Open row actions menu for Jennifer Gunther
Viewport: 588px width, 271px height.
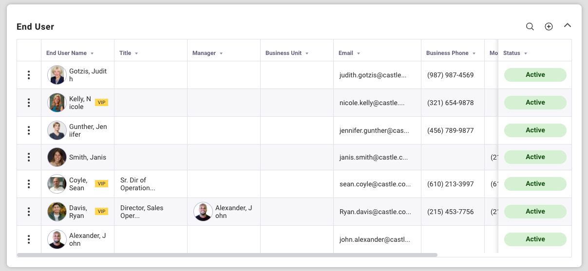click(x=29, y=130)
